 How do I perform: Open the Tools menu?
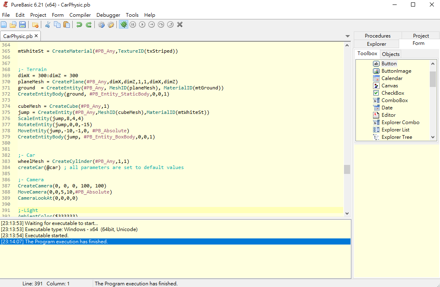tap(132, 15)
